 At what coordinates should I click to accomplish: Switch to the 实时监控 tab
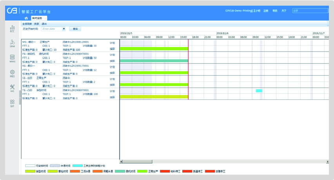(37, 18)
